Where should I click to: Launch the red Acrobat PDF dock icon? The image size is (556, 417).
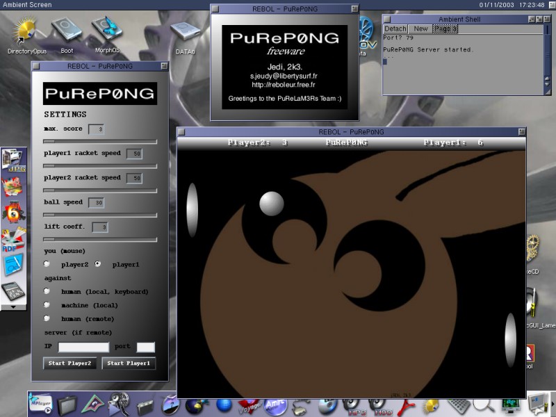(407, 407)
